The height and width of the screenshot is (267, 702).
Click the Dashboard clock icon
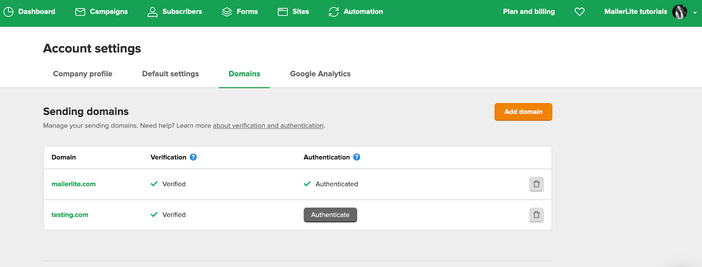8,12
